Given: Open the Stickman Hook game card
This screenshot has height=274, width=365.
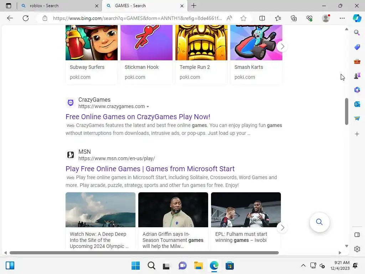Looking at the screenshot, I should [x=146, y=54].
